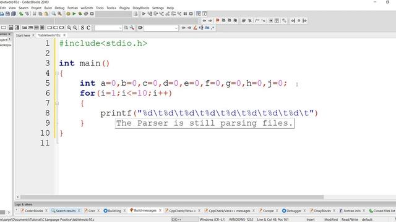Viewport: 396px width, 222px height.
Task: Open the View menu
Action: [12, 8]
